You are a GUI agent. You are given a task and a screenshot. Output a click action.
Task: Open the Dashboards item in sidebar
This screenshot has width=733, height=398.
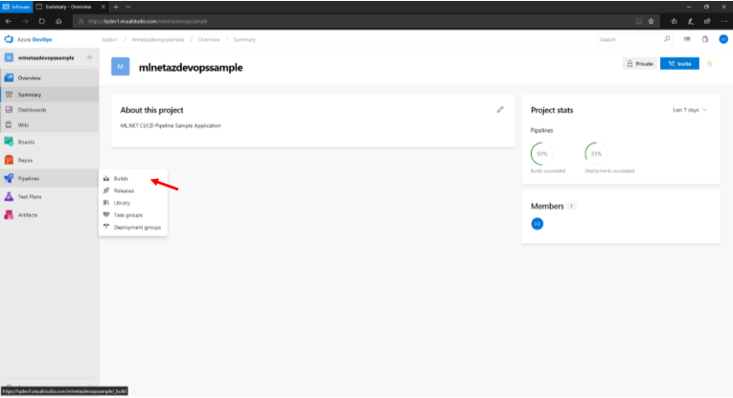click(x=49, y=110)
